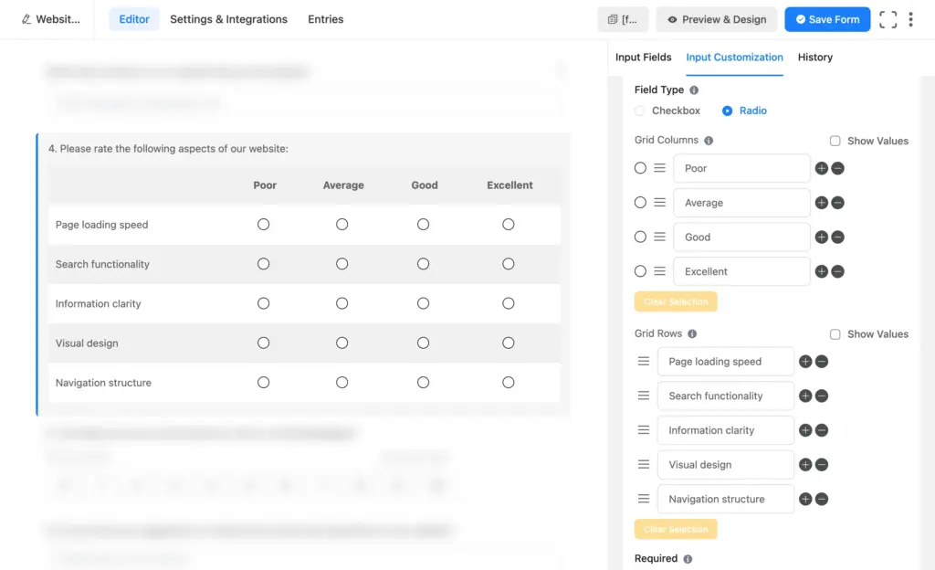Click Grid Rows info icon
The height and width of the screenshot is (570, 935).
click(x=692, y=334)
